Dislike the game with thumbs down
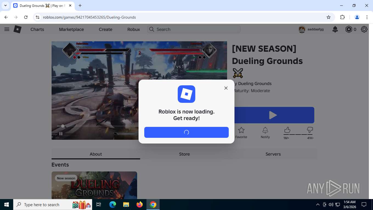The image size is (373, 210). click(310, 130)
